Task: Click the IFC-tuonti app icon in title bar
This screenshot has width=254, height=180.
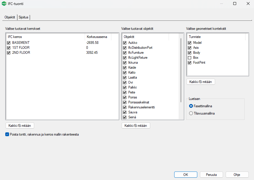Action: pyautogui.click(x=4, y=4)
